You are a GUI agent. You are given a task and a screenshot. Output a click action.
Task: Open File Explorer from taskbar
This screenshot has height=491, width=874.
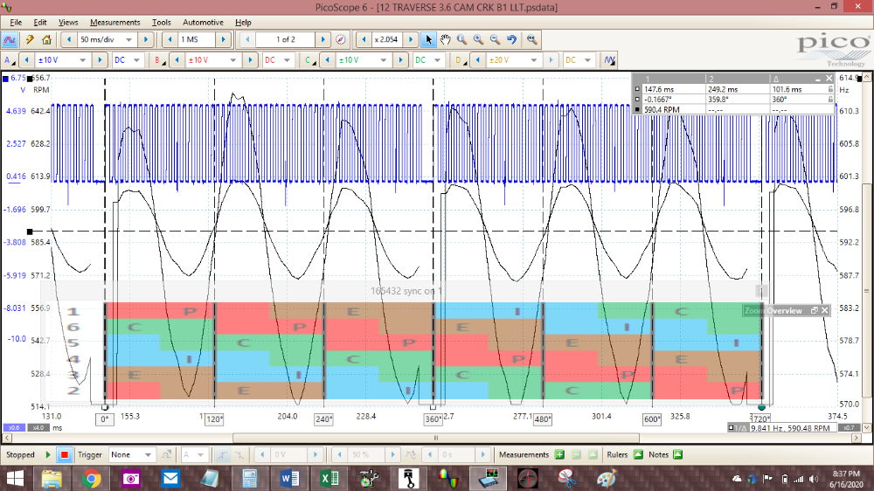click(52, 479)
